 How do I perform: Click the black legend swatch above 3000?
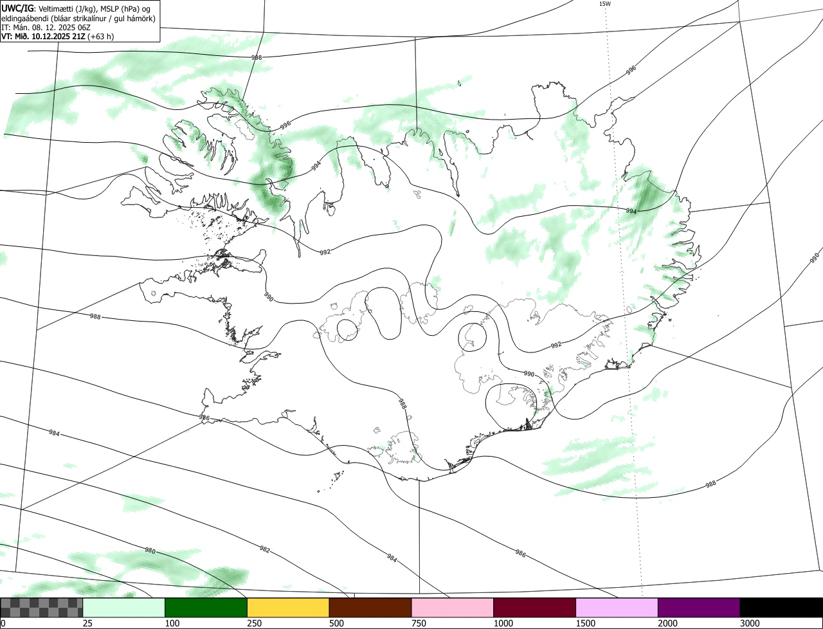(x=781, y=608)
